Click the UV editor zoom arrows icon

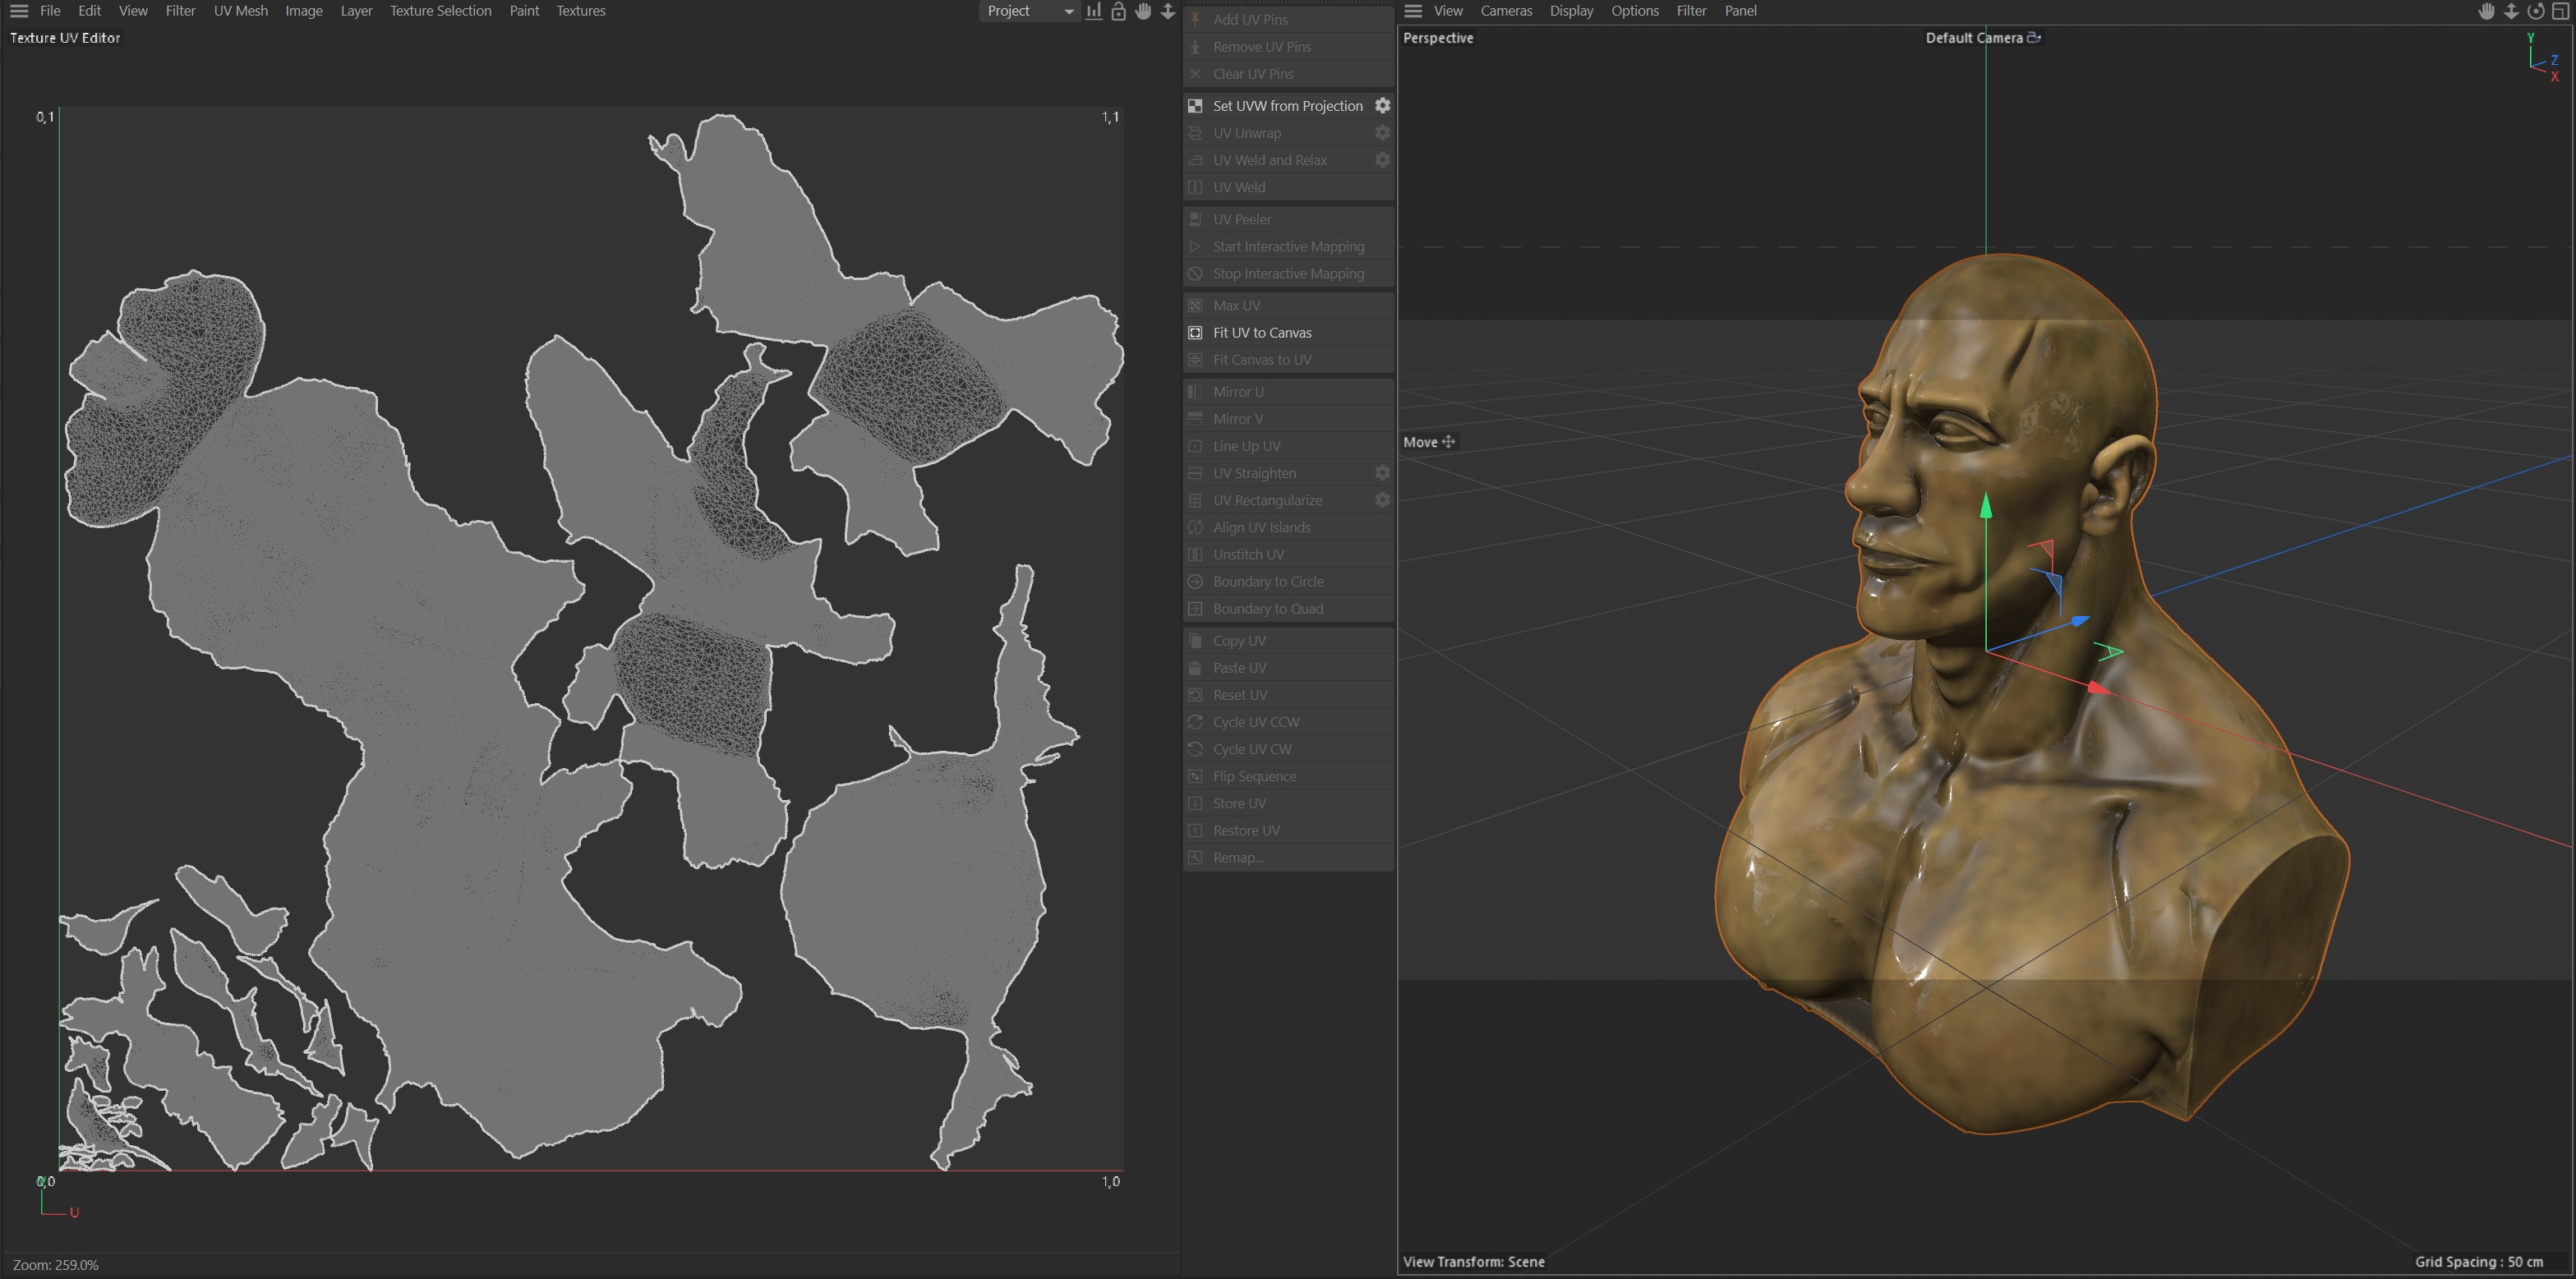tap(1167, 11)
